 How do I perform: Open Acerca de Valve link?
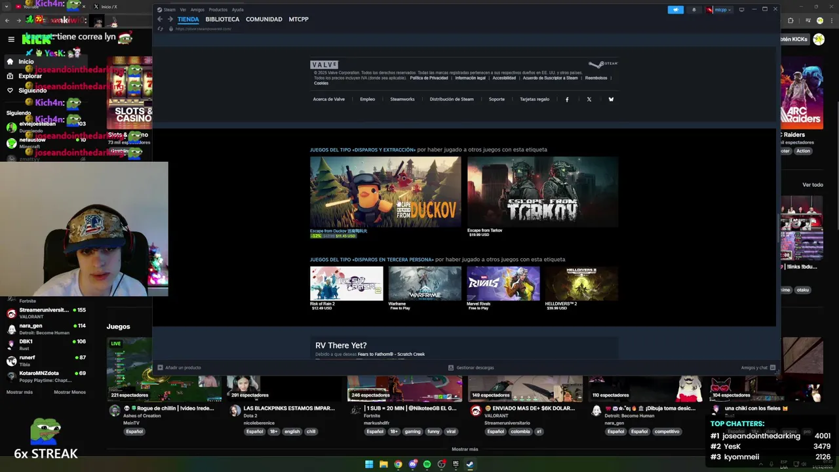(328, 100)
